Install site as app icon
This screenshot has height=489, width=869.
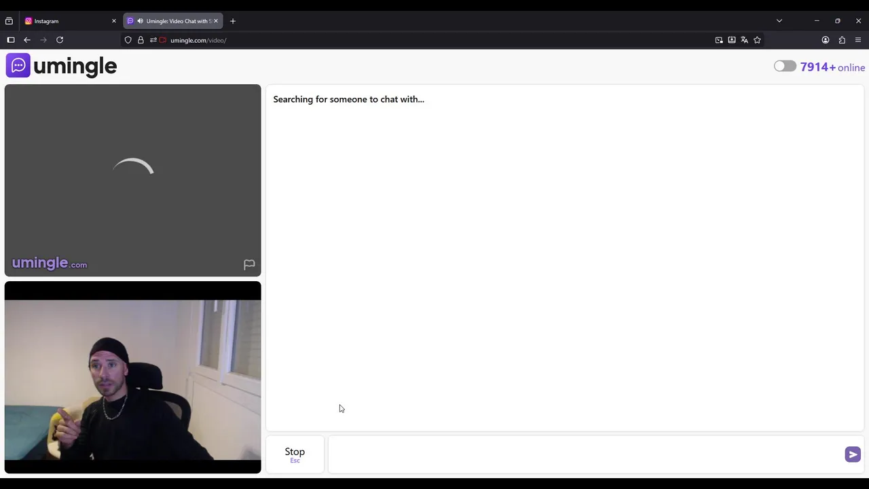point(732,40)
